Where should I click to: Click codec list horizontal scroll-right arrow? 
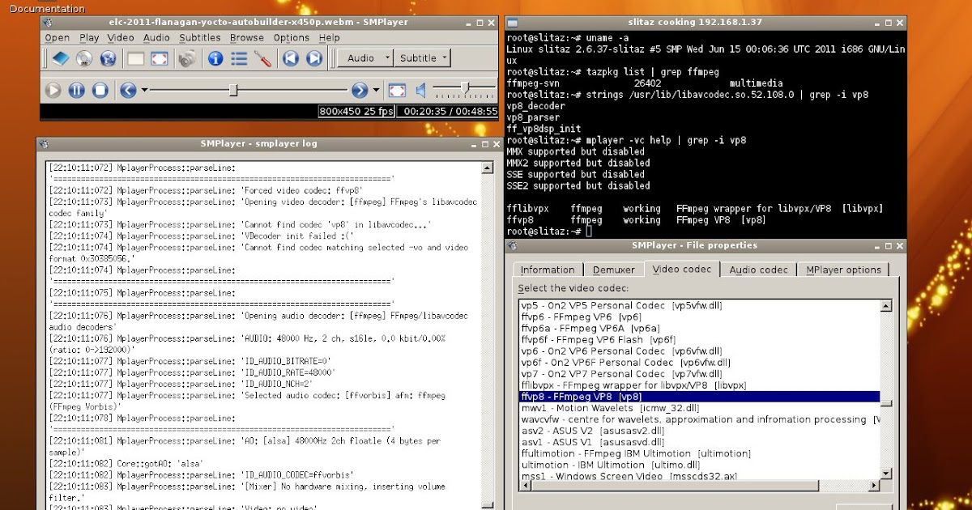tap(874, 486)
